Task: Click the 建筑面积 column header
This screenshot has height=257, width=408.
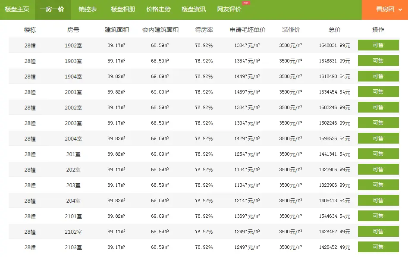Action: click(117, 30)
